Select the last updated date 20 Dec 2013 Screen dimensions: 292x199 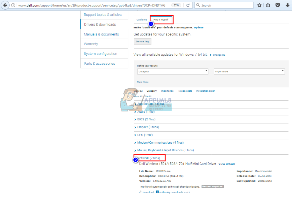265,181
